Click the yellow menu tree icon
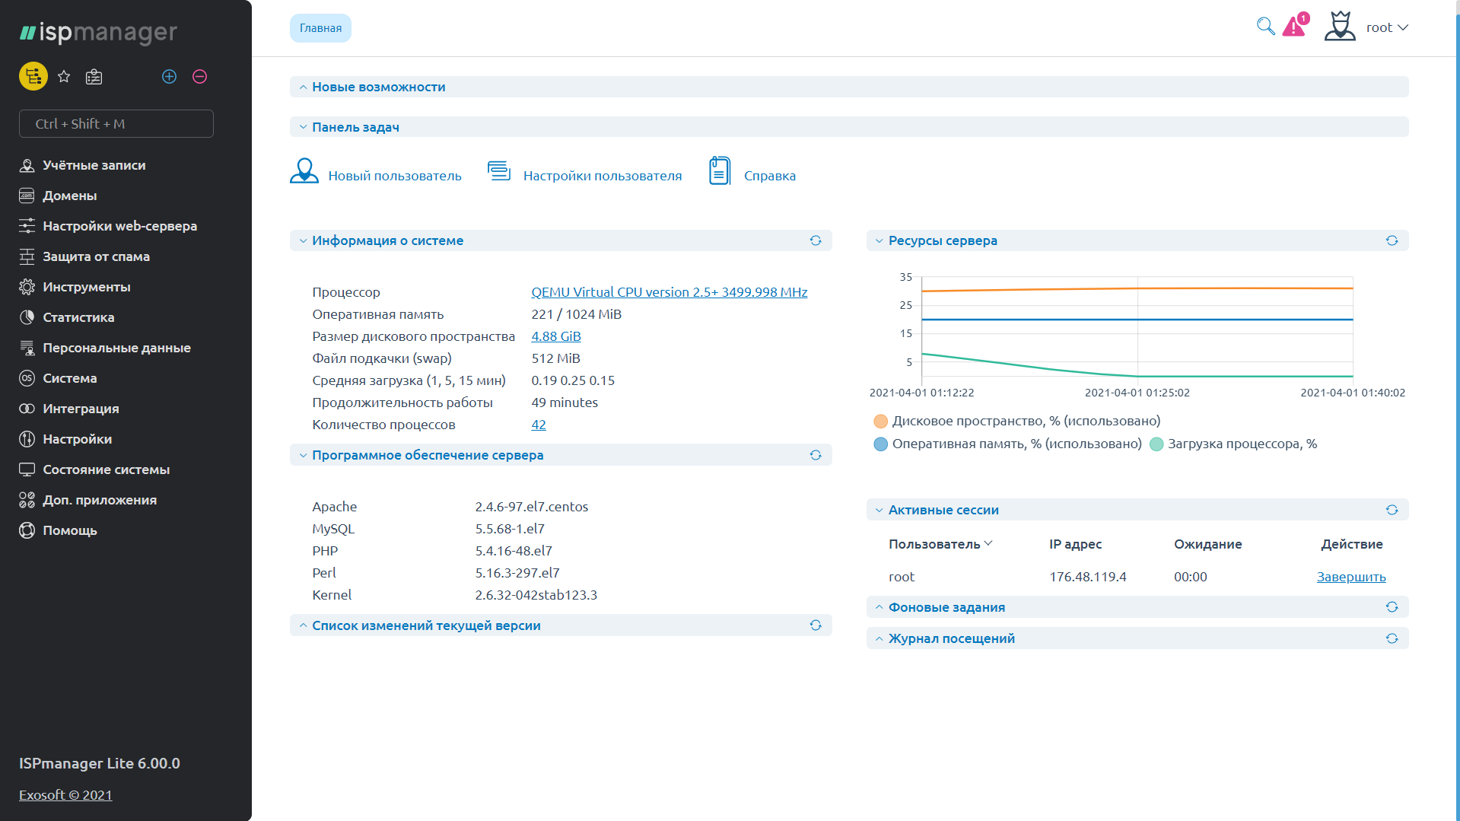This screenshot has width=1460, height=821. pyautogui.click(x=33, y=77)
